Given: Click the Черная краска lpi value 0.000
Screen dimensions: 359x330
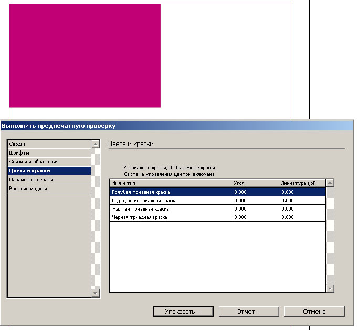Looking at the screenshot, I should [288, 217].
